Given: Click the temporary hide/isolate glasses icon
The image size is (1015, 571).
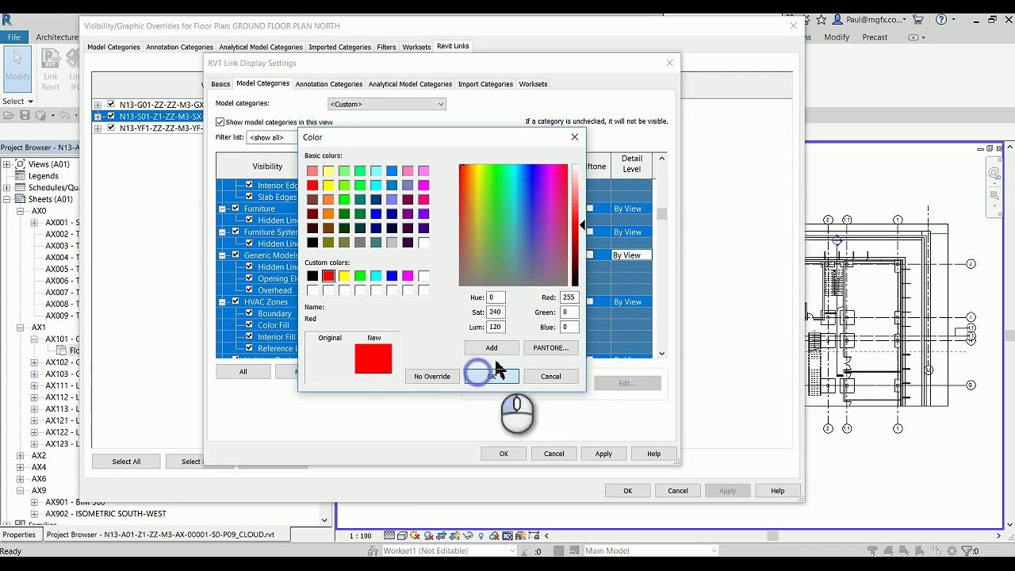Looking at the screenshot, I should point(468,535).
